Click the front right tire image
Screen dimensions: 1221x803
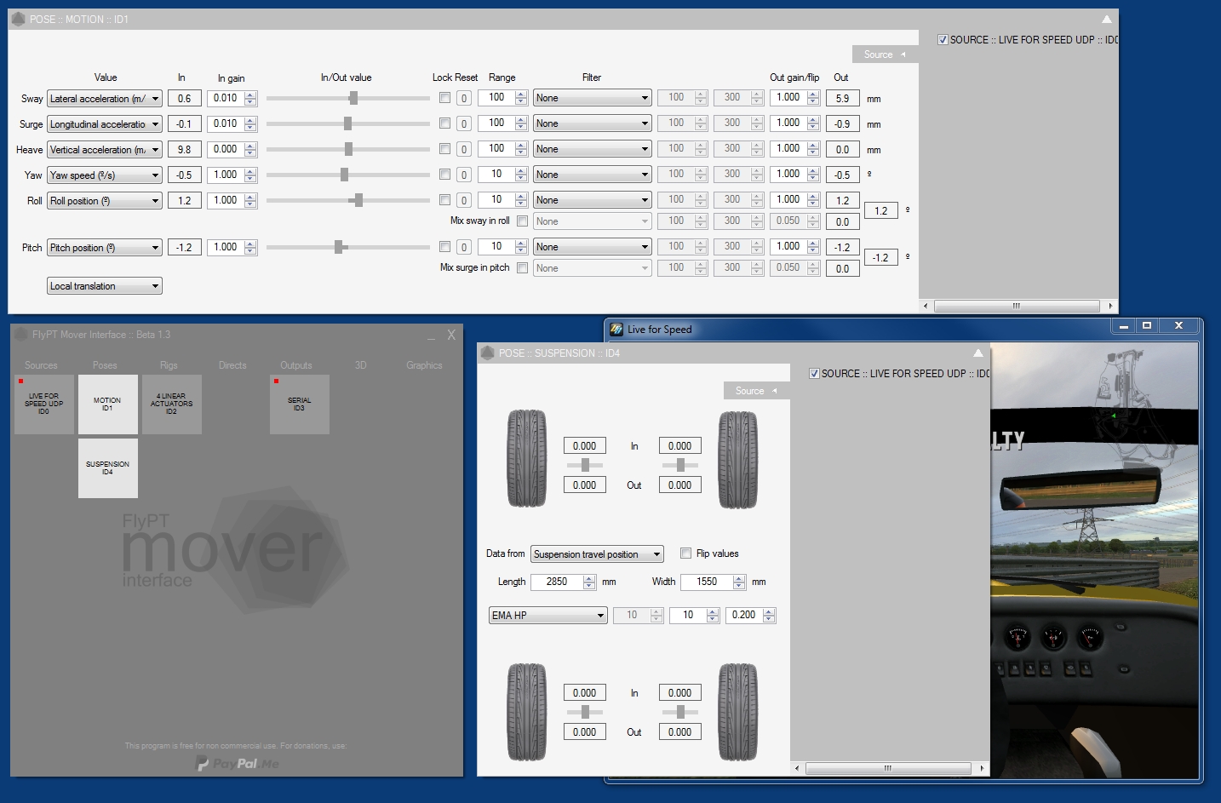[x=737, y=460]
